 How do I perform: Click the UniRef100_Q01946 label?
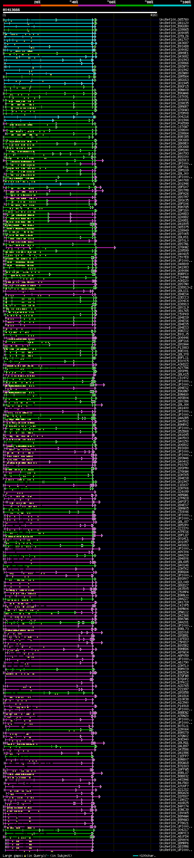click(x=174, y=184)
